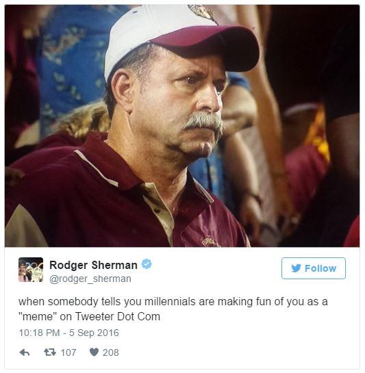Click the @rodger_sherman handle

(x=90, y=279)
